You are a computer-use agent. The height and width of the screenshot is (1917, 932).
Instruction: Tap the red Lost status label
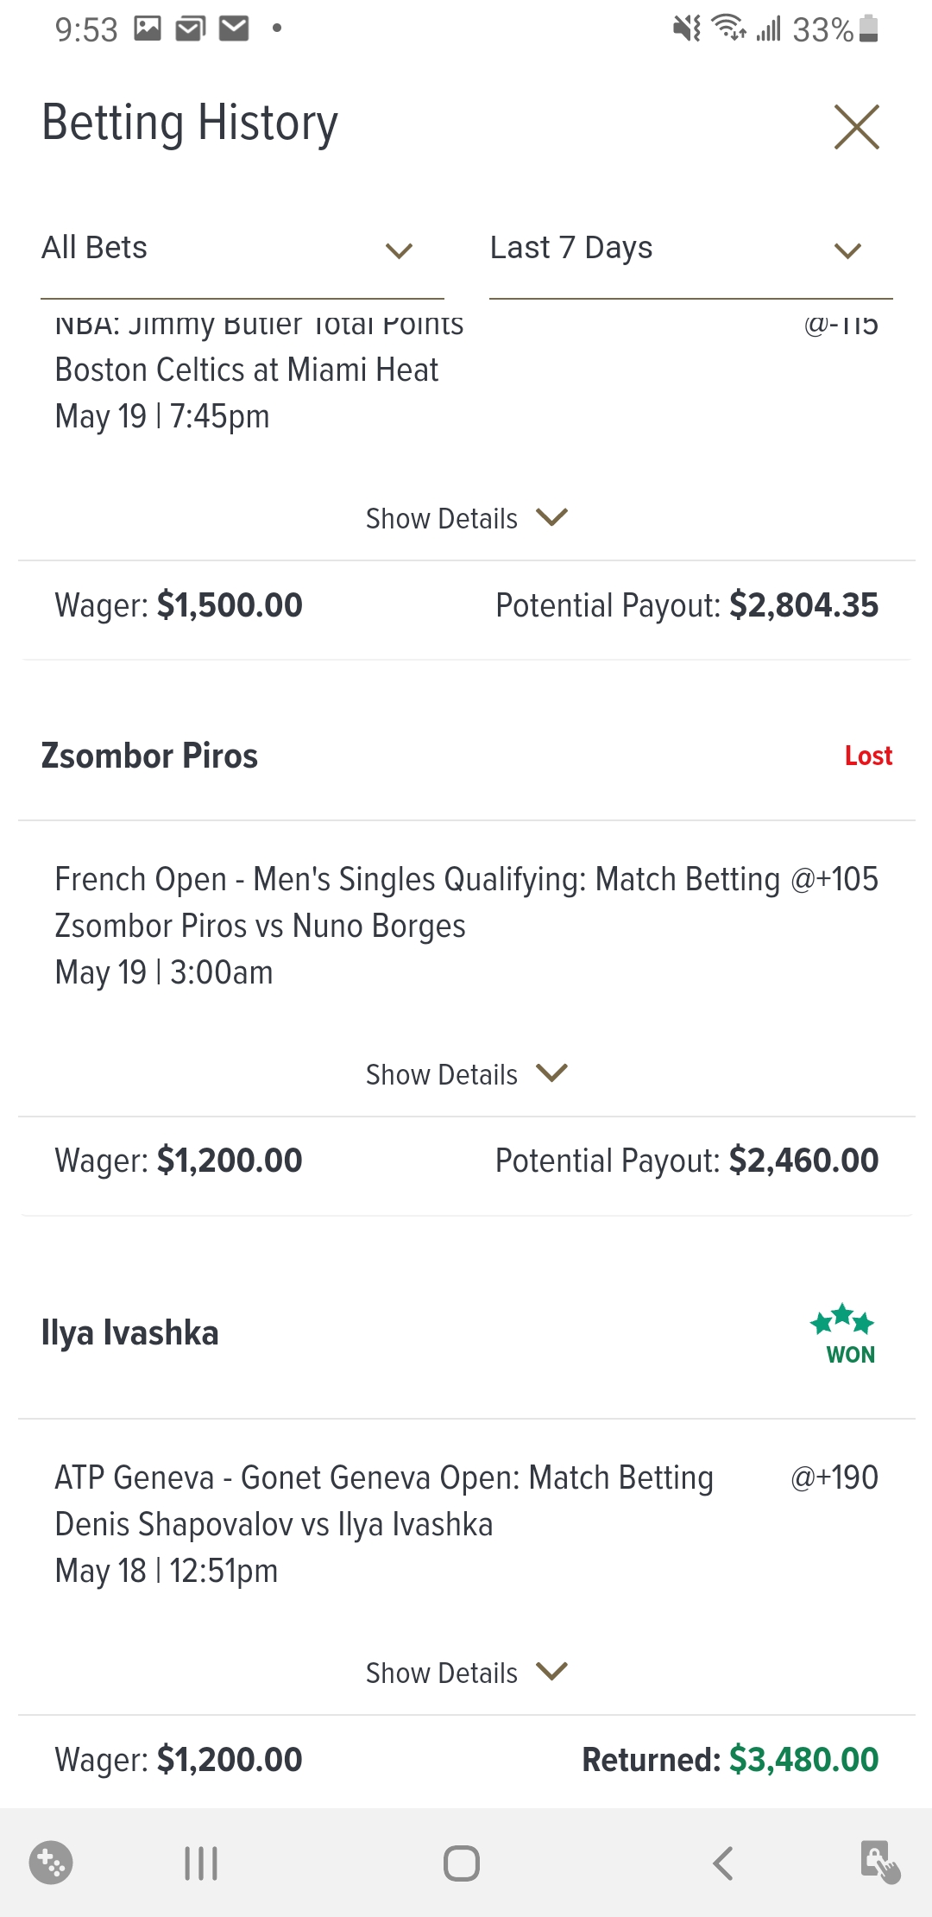[x=868, y=756]
